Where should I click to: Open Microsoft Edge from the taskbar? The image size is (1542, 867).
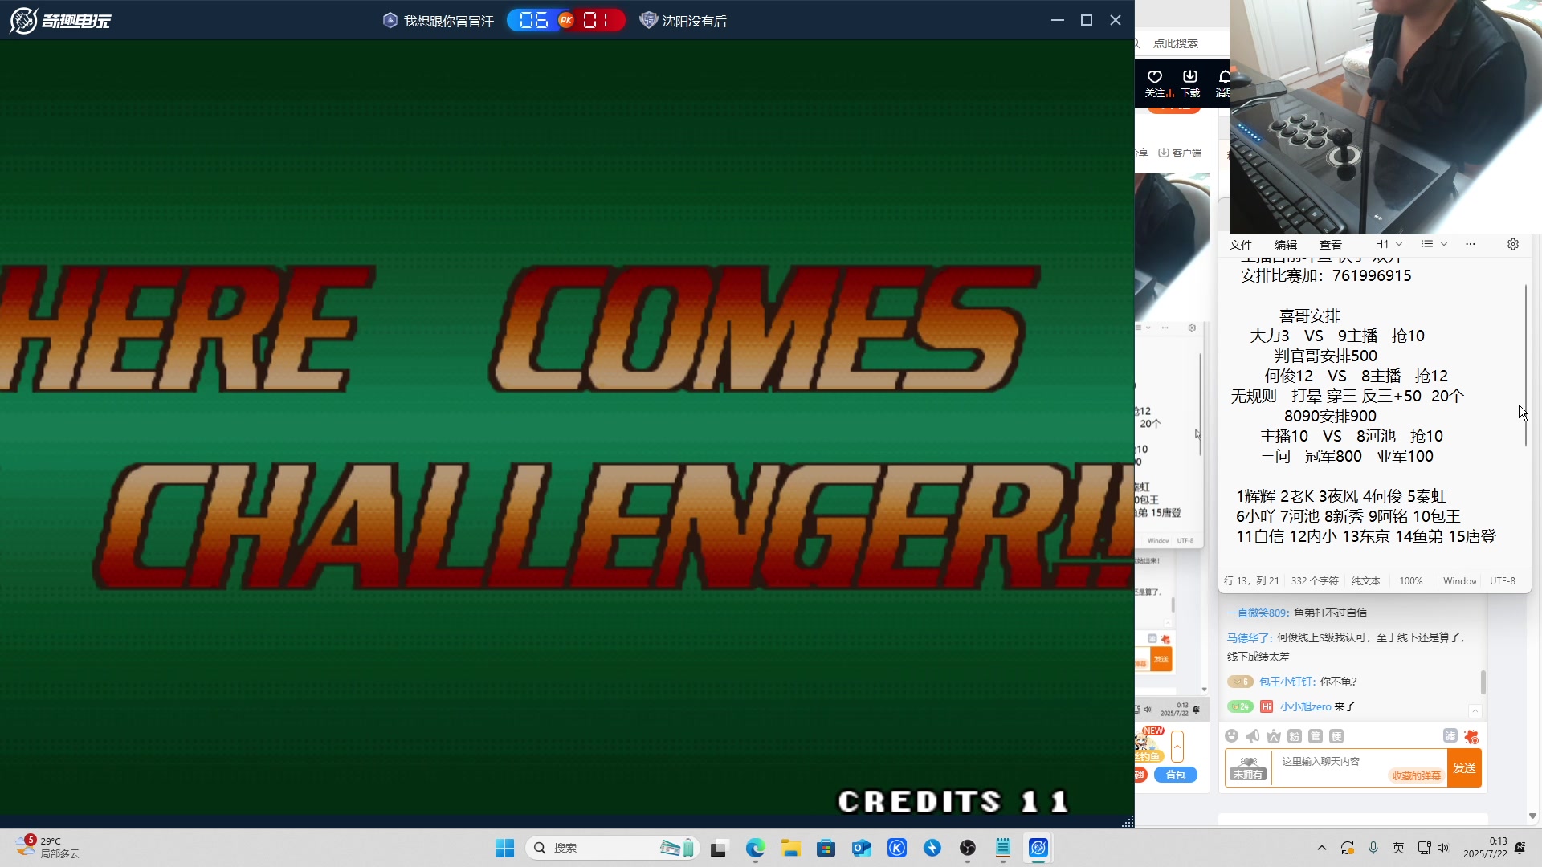tap(755, 848)
